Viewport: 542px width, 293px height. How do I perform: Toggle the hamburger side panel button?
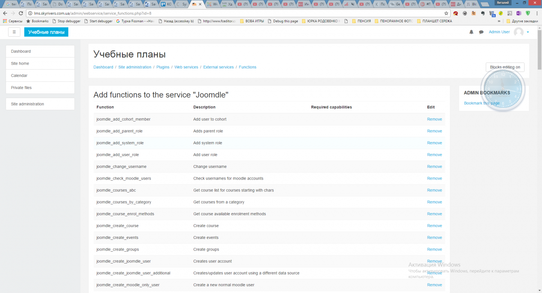pos(14,32)
